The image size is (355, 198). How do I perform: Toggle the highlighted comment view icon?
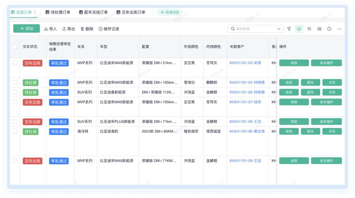(x=299, y=29)
